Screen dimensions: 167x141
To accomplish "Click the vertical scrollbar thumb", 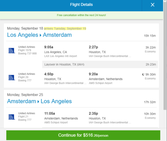I will click(x=165, y=55).
